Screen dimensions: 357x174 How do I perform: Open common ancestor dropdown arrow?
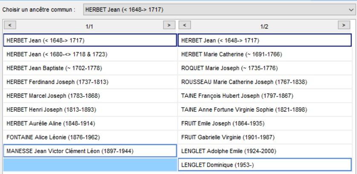(x=351, y=9)
